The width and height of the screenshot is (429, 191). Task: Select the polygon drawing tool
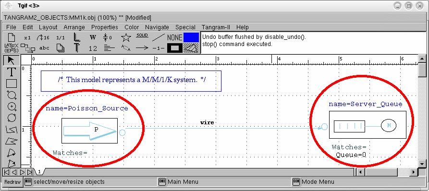(11, 141)
